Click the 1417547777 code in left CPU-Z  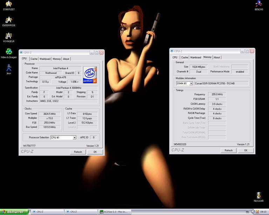point(29,146)
